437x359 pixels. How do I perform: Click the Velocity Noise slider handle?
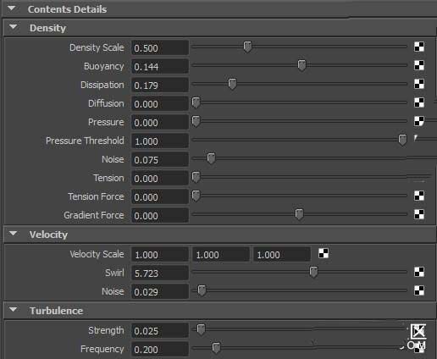pyautogui.click(x=202, y=290)
